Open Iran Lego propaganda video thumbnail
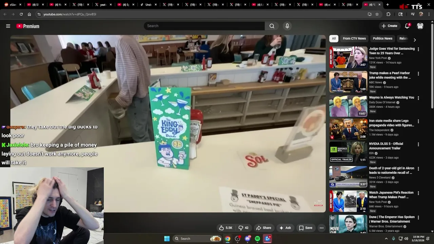The image size is (434, 244). pyautogui.click(x=348, y=129)
